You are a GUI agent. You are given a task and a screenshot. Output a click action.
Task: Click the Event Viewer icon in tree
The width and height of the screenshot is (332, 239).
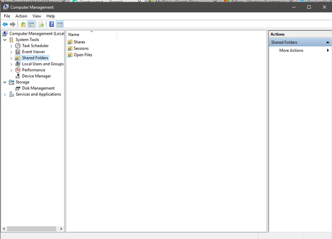18,52
